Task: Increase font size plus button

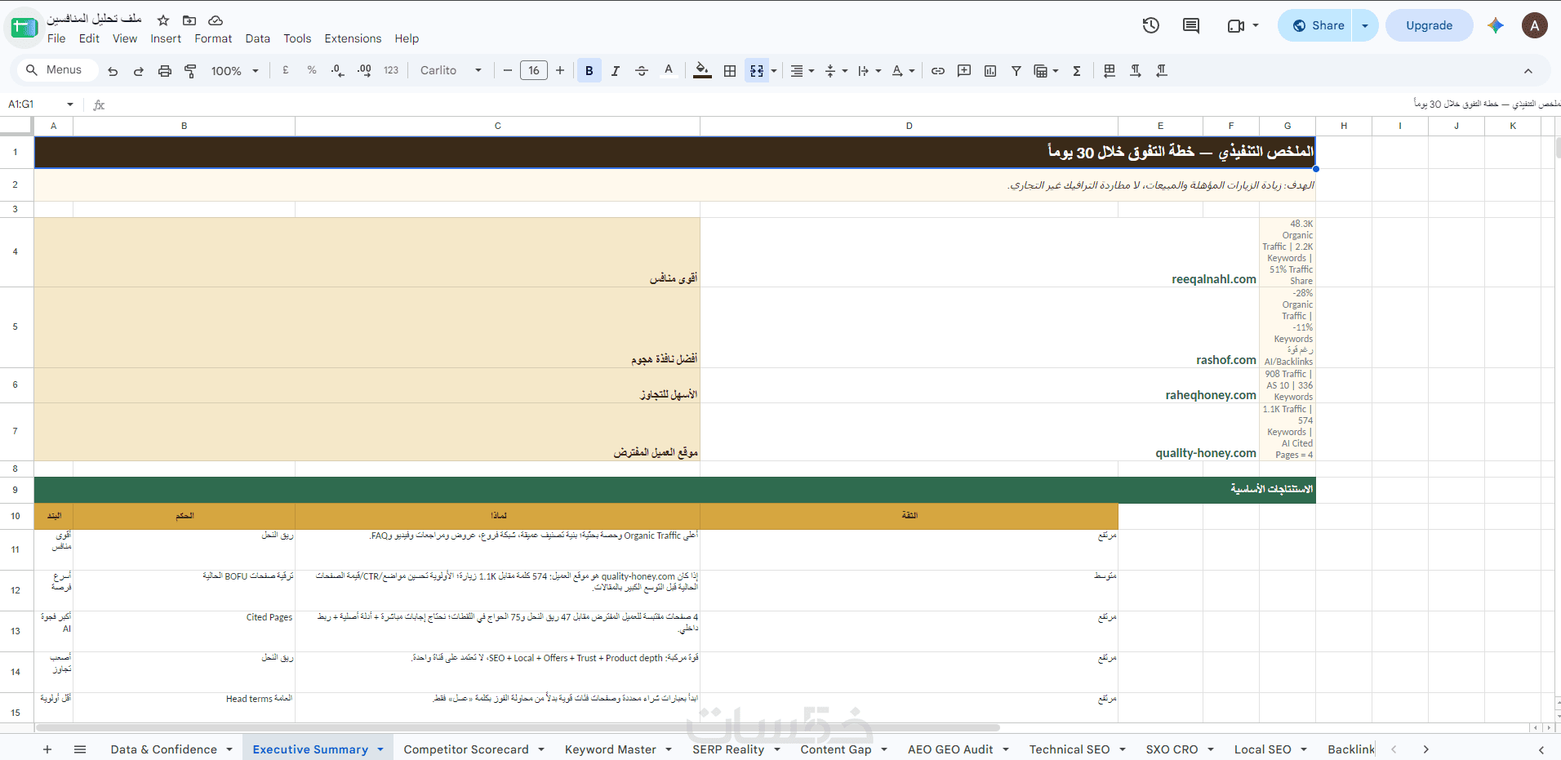Action: pyautogui.click(x=560, y=71)
